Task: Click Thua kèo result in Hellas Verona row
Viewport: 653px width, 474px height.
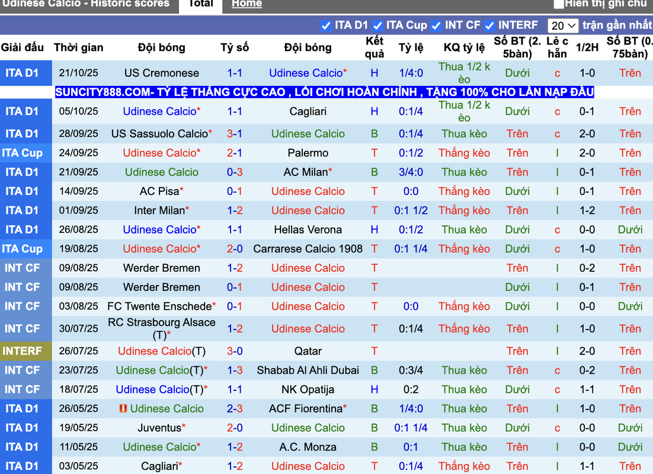Action: 464,229
